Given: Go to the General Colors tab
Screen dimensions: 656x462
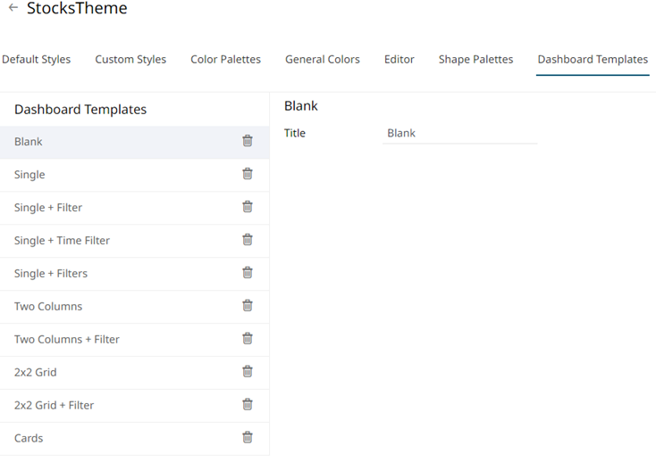Looking at the screenshot, I should tap(323, 60).
